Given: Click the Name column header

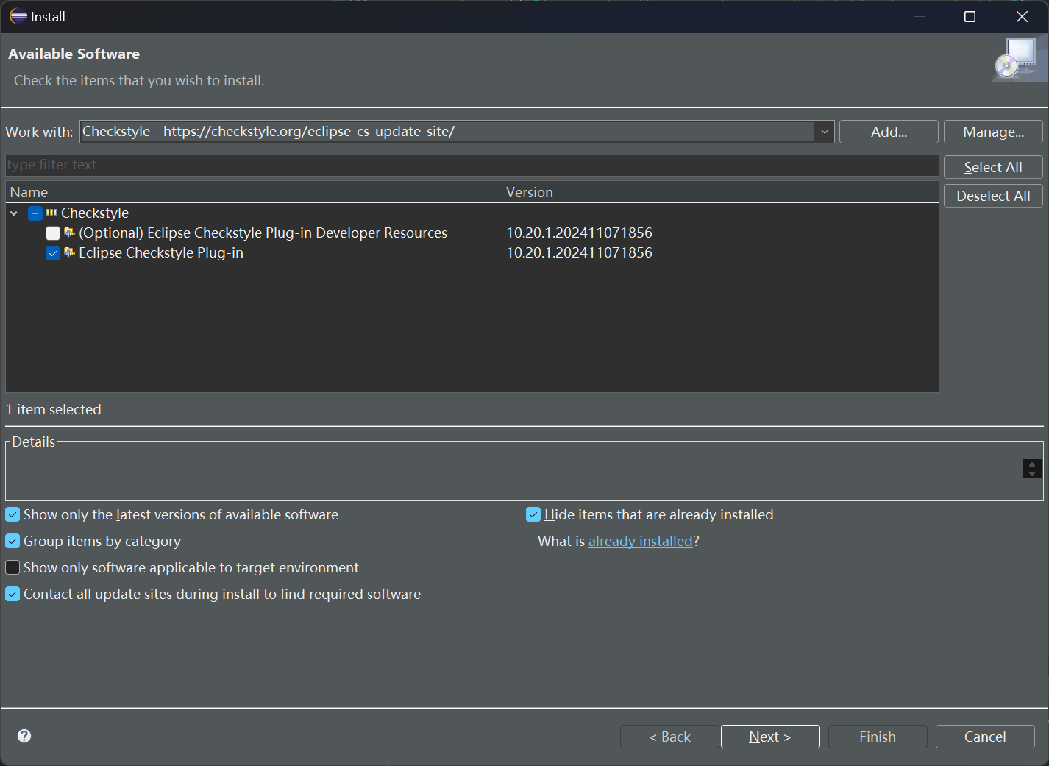Looking at the screenshot, I should point(254,192).
